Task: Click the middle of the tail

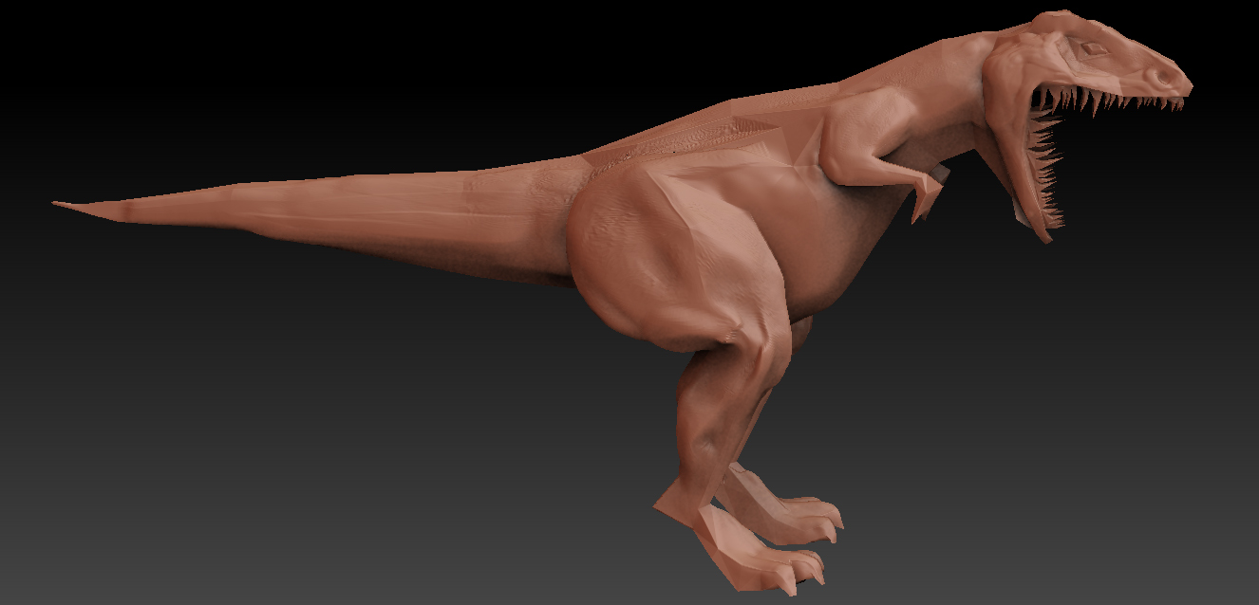Action: (x=313, y=213)
